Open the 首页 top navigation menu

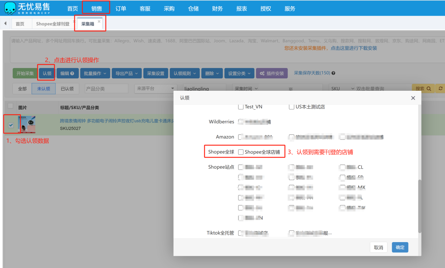tap(73, 8)
